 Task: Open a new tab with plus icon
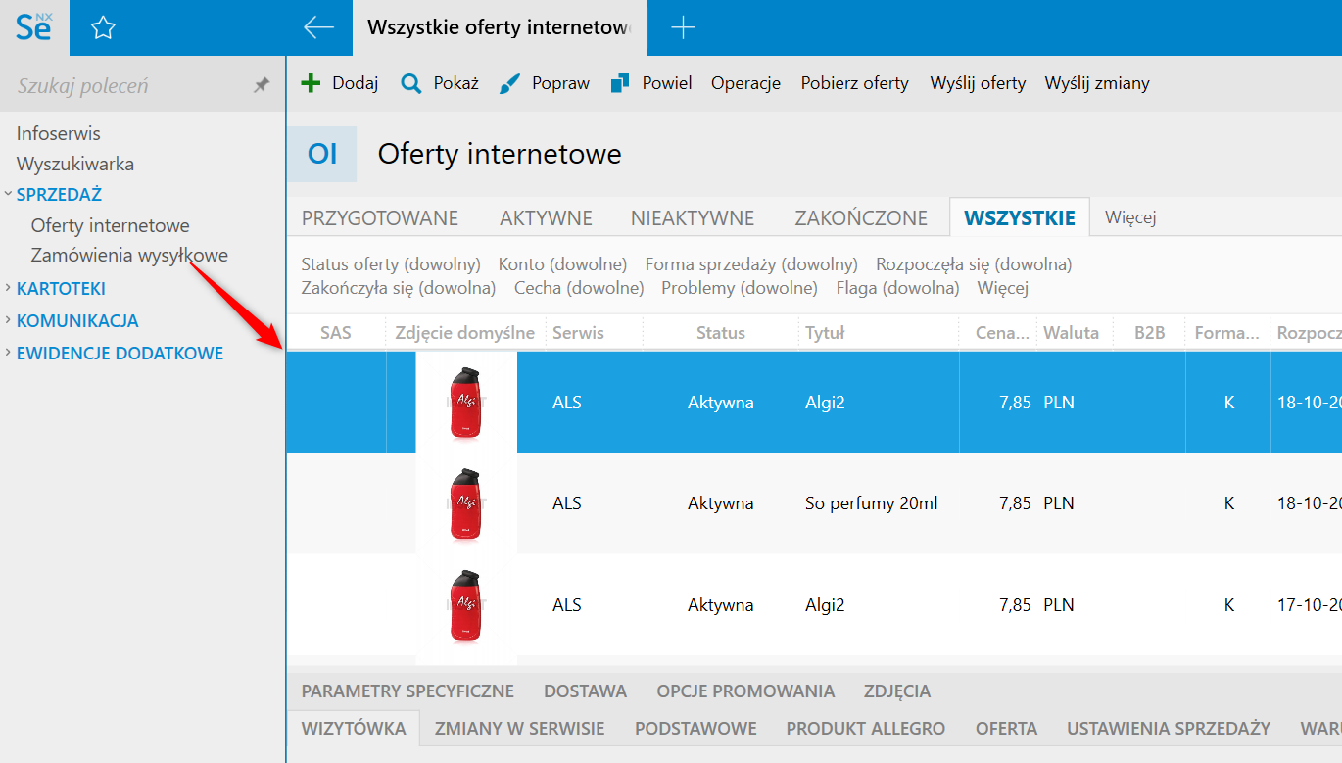tap(683, 27)
